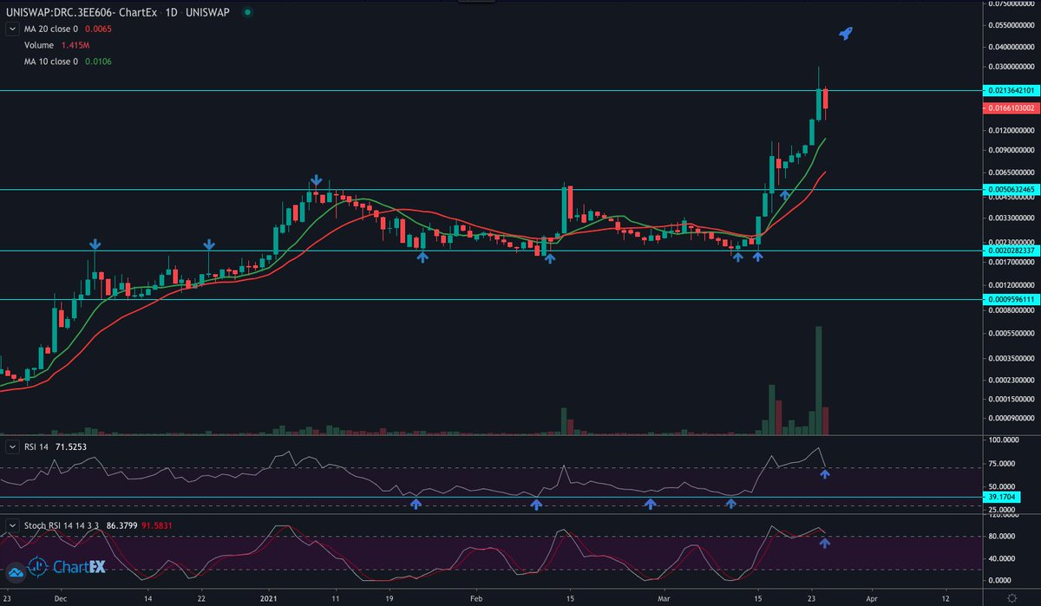This screenshot has height=606, width=1041.
Task: Select the MA 20 close indicator label
Action: point(50,29)
